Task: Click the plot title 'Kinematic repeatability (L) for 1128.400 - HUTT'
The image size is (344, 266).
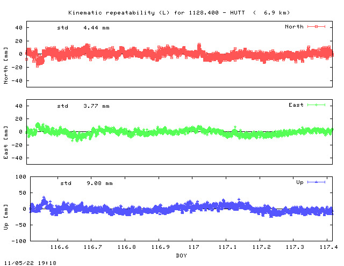Action: click(x=156, y=13)
